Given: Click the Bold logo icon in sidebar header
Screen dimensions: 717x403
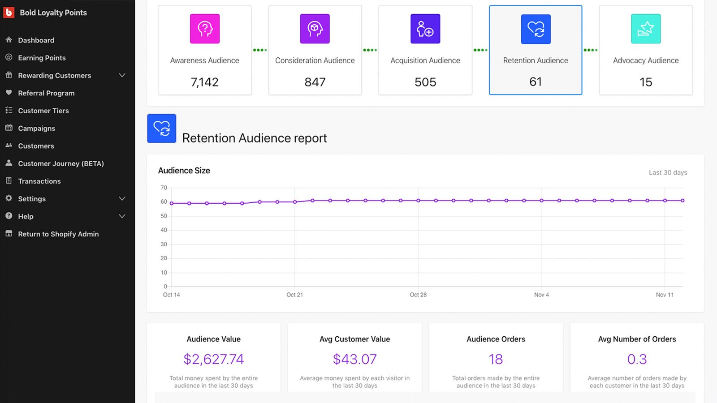Looking at the screenshot, I should pos(9,13).
